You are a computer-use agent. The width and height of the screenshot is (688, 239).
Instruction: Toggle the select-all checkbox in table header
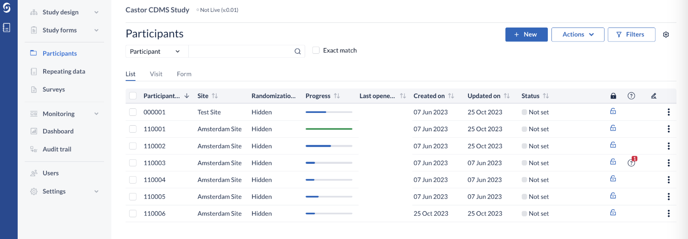[x=133, y=96]
